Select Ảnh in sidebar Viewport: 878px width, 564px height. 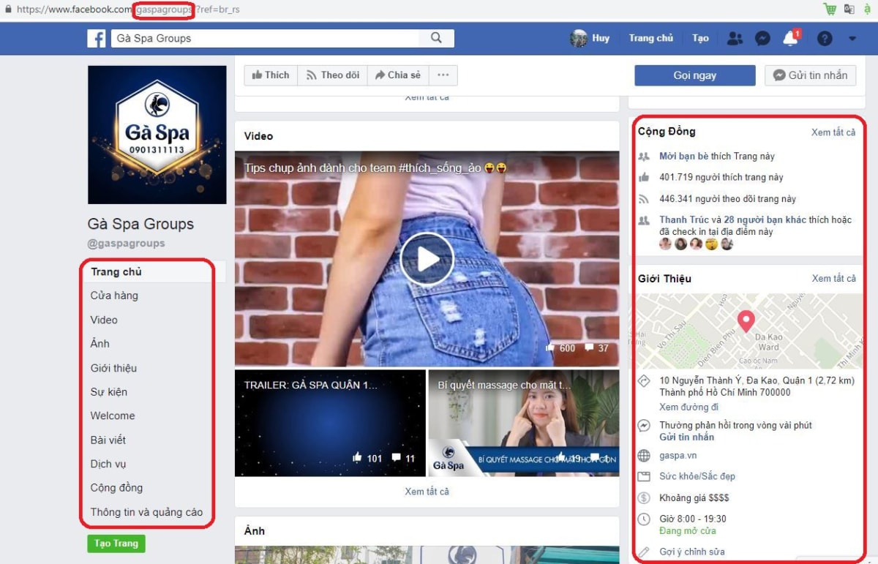pyautogui.click(x=100, y=344)
